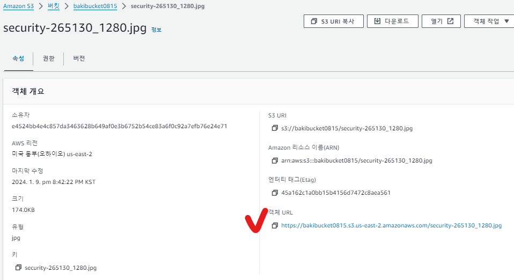Select the jpg type value
Screen dimensions: 514x280
(x=16, y=238)
